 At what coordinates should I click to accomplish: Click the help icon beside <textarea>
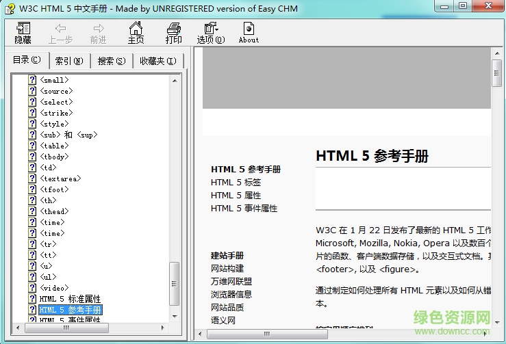[x=32, y=178]
